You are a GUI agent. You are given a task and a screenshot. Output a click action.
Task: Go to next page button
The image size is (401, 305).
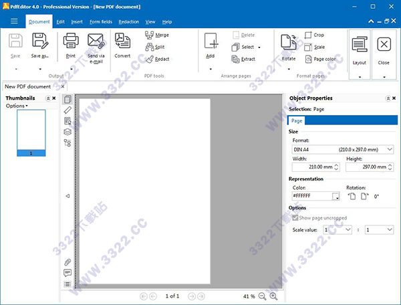click(192, 296)
